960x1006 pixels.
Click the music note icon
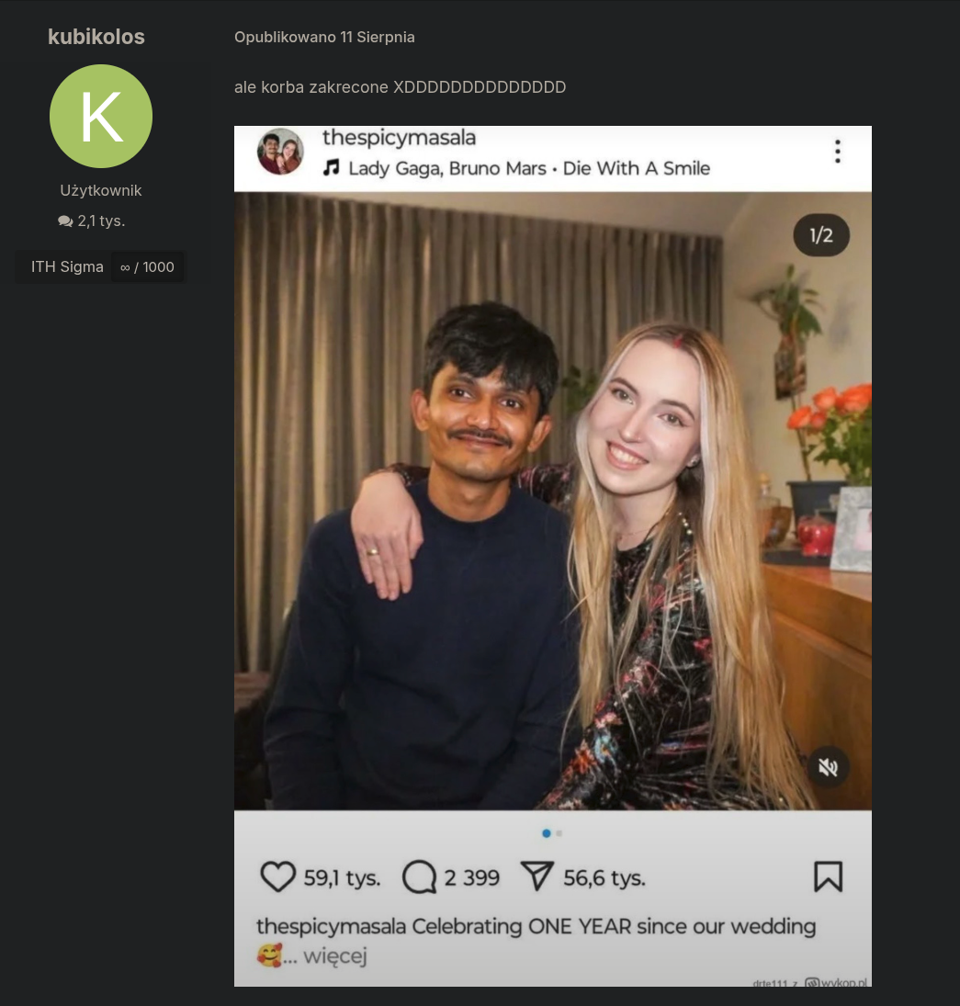[x=331, y=168]
